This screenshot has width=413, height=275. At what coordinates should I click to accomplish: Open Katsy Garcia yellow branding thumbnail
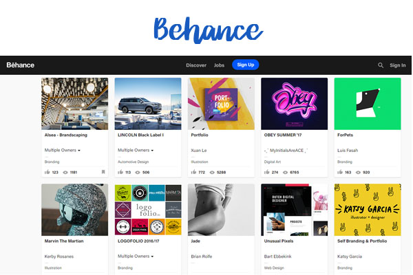point(368,210)
